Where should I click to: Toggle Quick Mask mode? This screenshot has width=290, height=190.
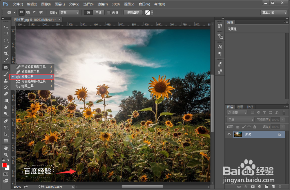click(6, 174)
